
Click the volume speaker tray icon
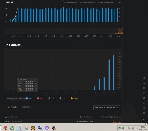click(x=136, y=128)
